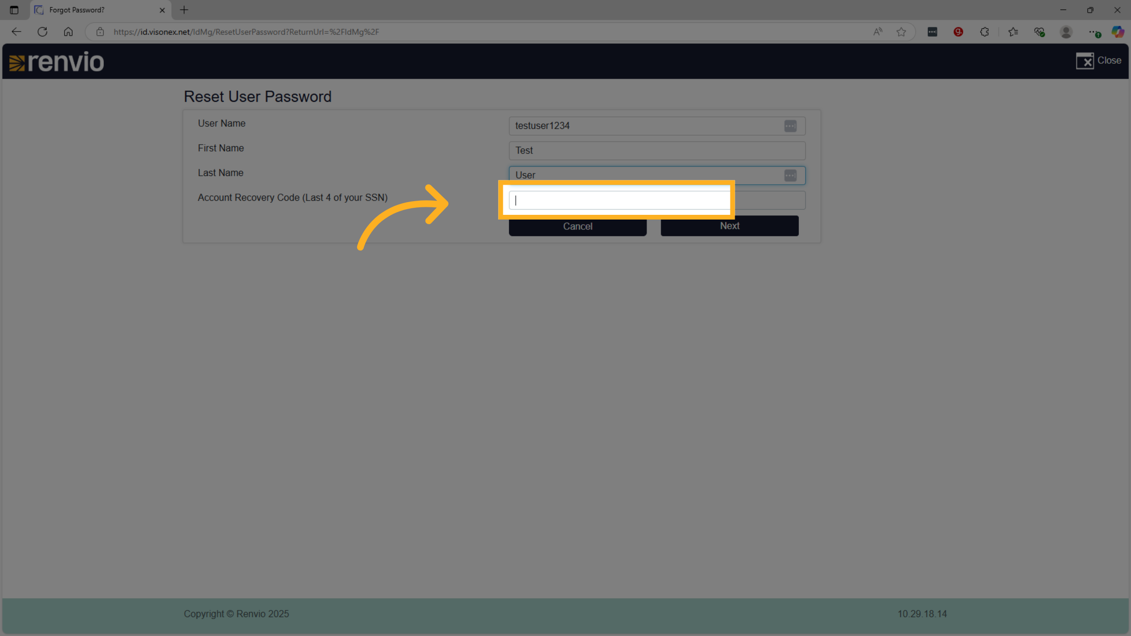Image resolution: width=1131 pixels, height=636 pixels.
Task: Open the browser home page icon
Action: coord(68,32)
